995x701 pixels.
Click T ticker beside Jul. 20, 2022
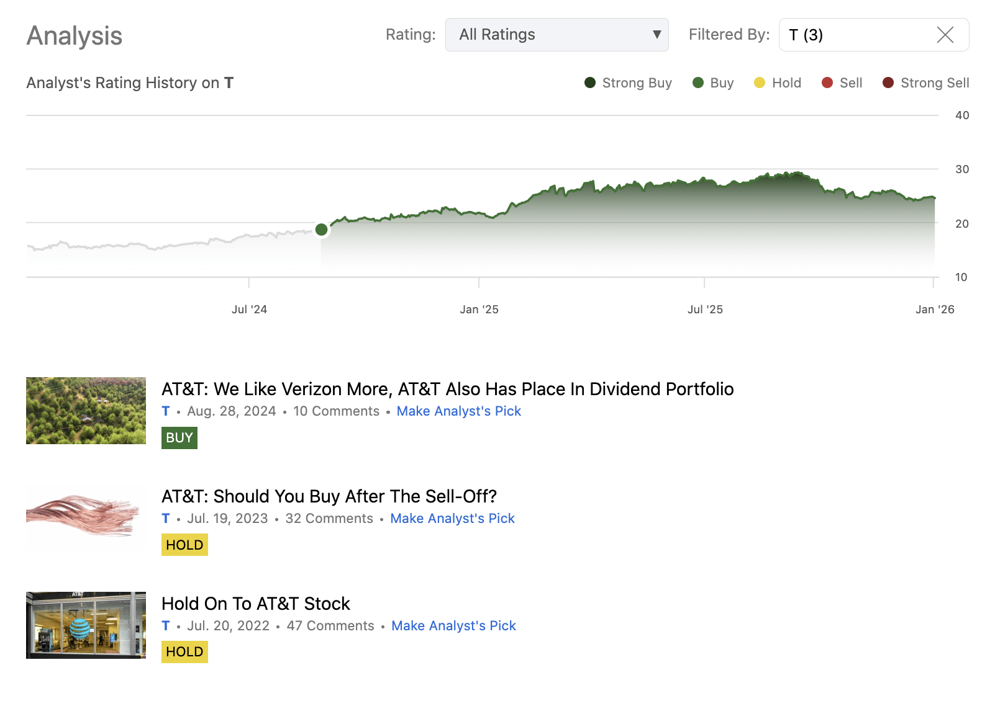click(x=166, y=626)
